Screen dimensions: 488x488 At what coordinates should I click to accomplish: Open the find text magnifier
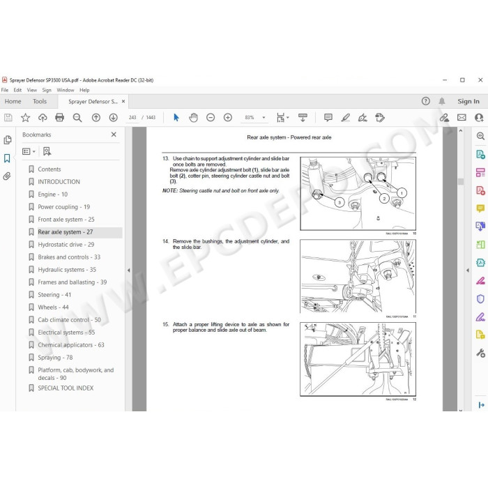pos(77,118)
